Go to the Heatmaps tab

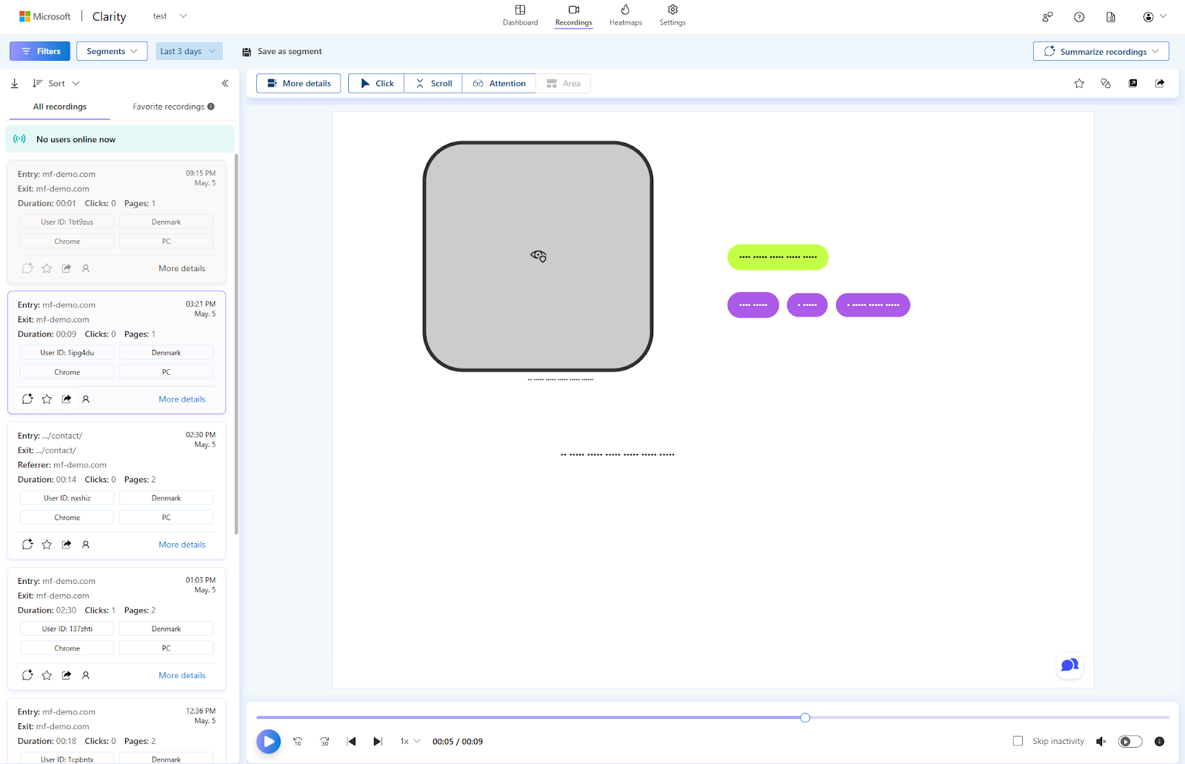[x=625, y=16]
